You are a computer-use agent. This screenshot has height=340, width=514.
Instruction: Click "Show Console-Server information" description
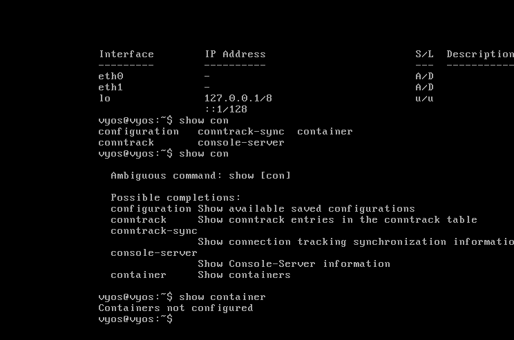(294, 263)
